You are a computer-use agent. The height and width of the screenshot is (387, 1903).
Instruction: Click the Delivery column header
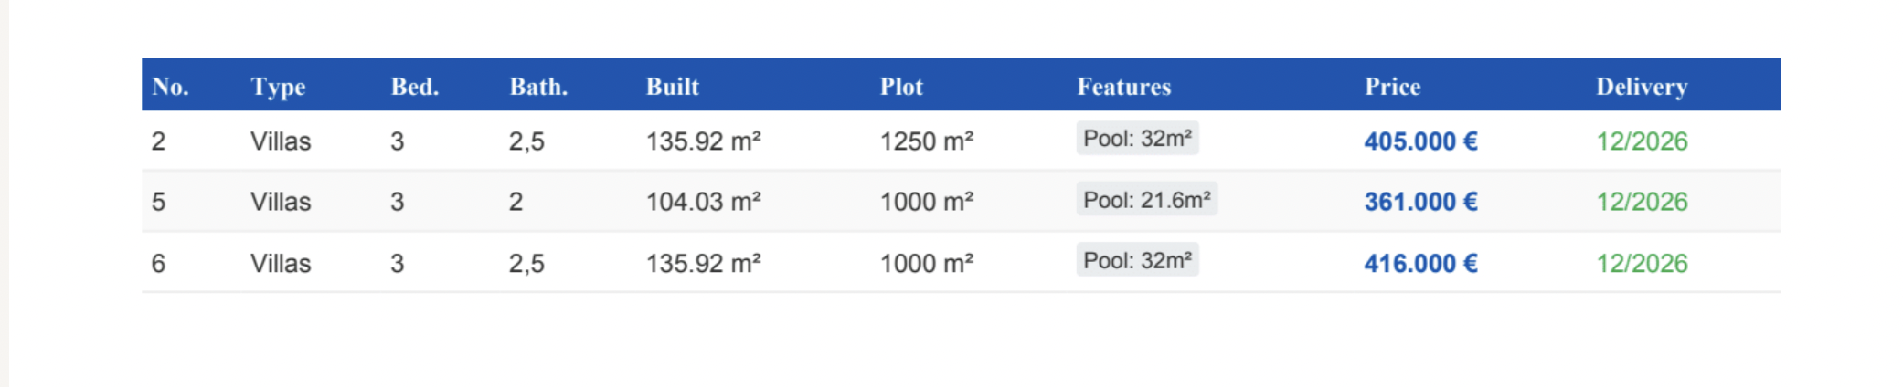point(1642,87)
